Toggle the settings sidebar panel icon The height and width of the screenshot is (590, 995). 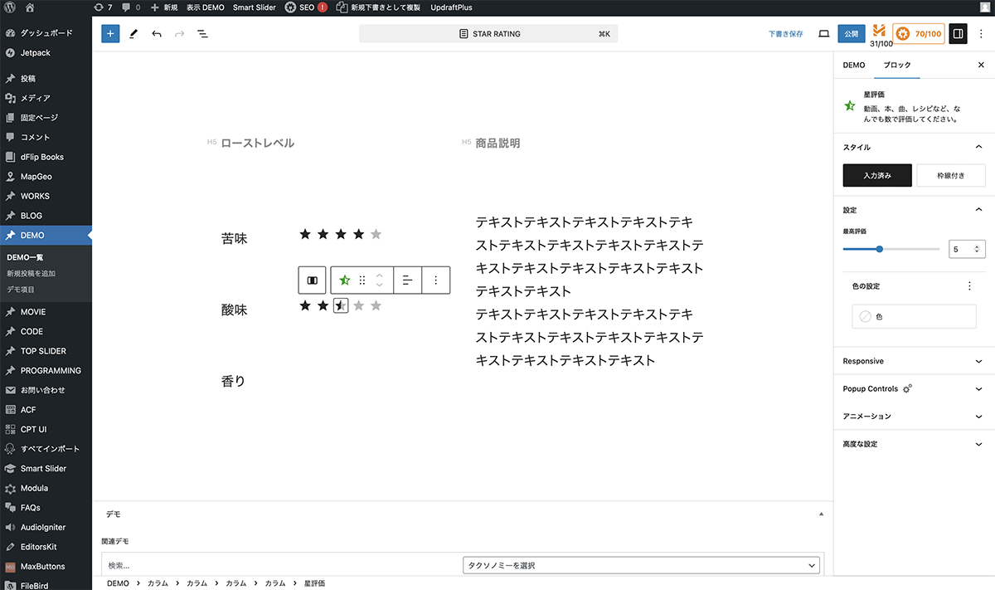[x=958, y=34]
